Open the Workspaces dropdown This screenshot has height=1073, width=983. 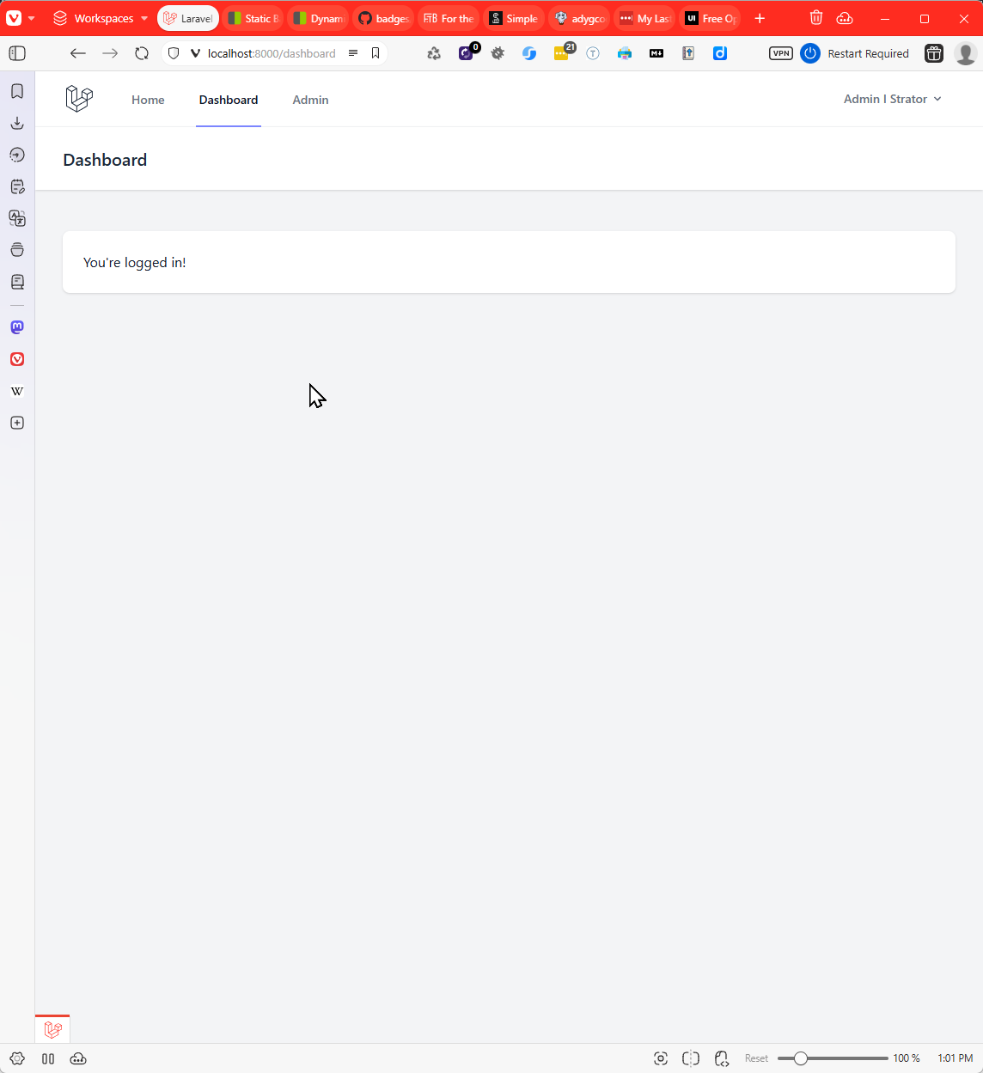click(101, 18)
